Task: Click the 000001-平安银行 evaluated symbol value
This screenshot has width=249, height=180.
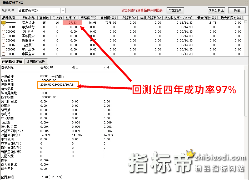Action: [x=52, y=76]
